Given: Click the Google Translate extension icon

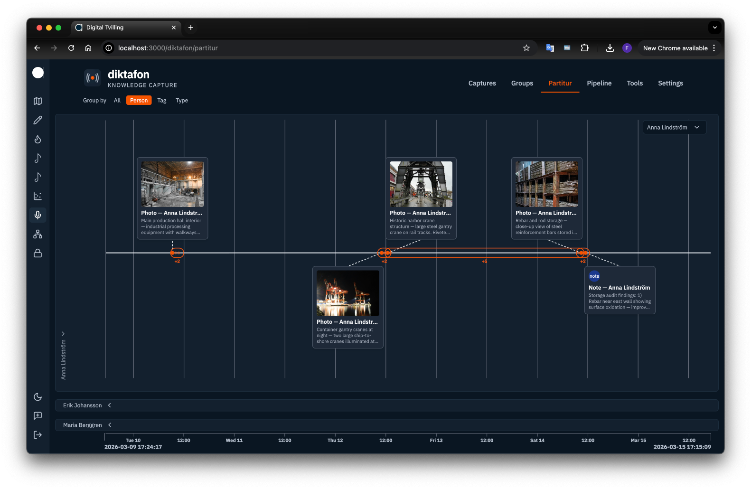Looking at the screenshot, I should [x=550, y=48].
